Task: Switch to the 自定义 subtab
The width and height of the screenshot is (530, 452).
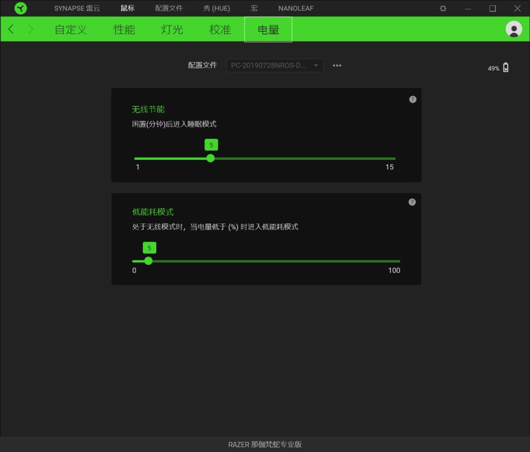Action: click(x=71, y=30)
